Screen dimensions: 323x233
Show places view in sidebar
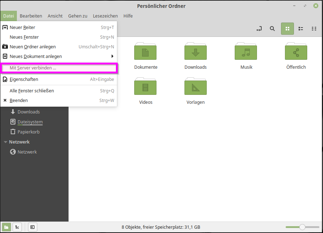[6, 227]
